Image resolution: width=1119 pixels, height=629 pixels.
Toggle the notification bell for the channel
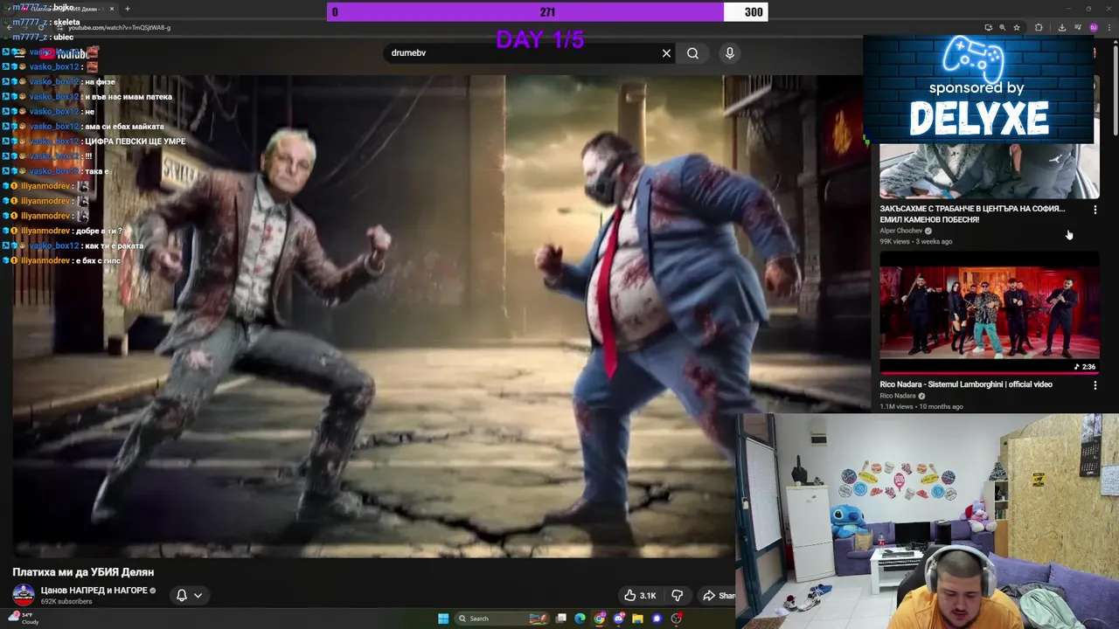pyautogui.click(x=182, y=595)
